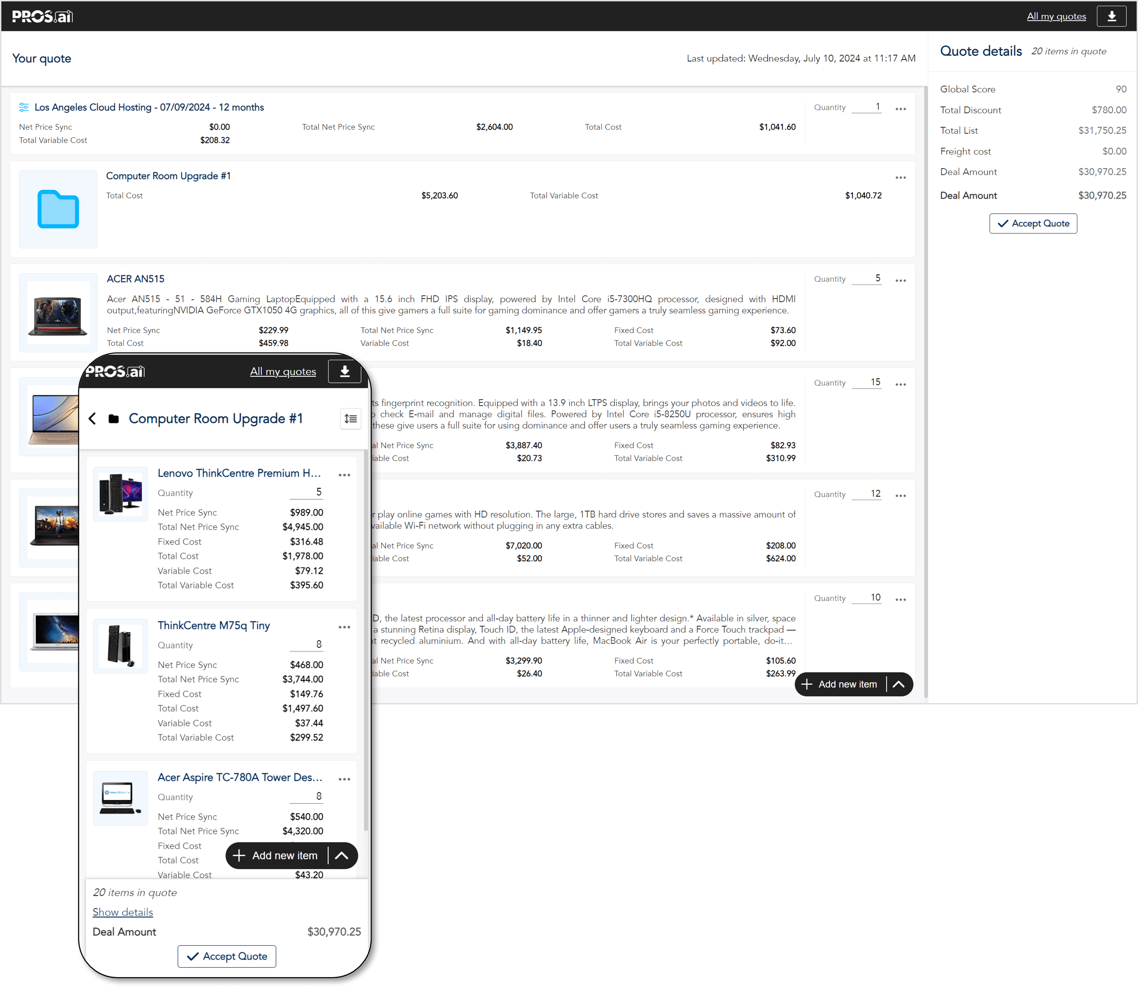Open more options for Computer Room Upgrade #1 row
The image size is (1138, 988).
[900, 178]
